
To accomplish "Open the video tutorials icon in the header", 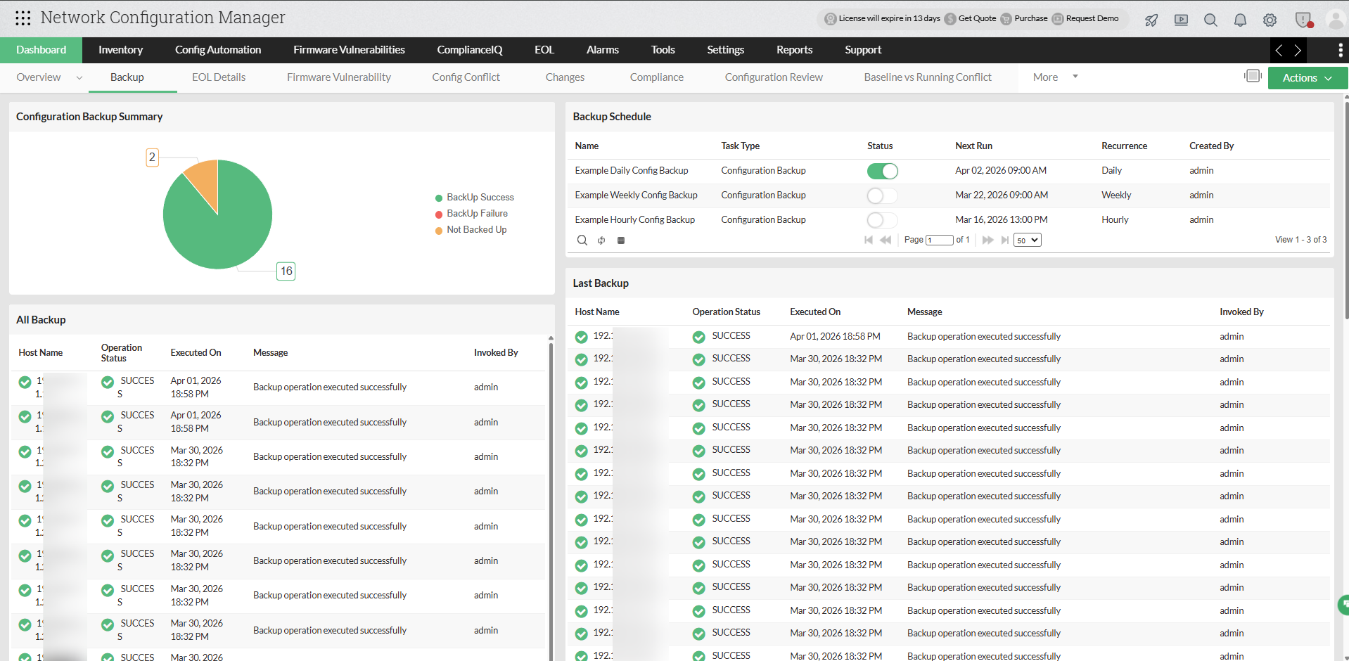I will coord(1181,20).
